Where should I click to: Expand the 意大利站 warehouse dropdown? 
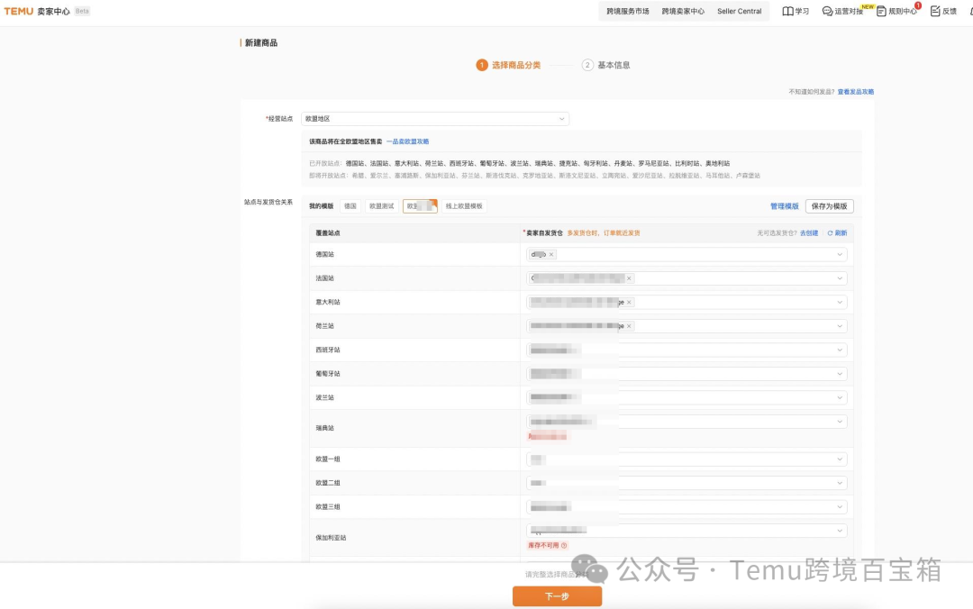[840, 303]
